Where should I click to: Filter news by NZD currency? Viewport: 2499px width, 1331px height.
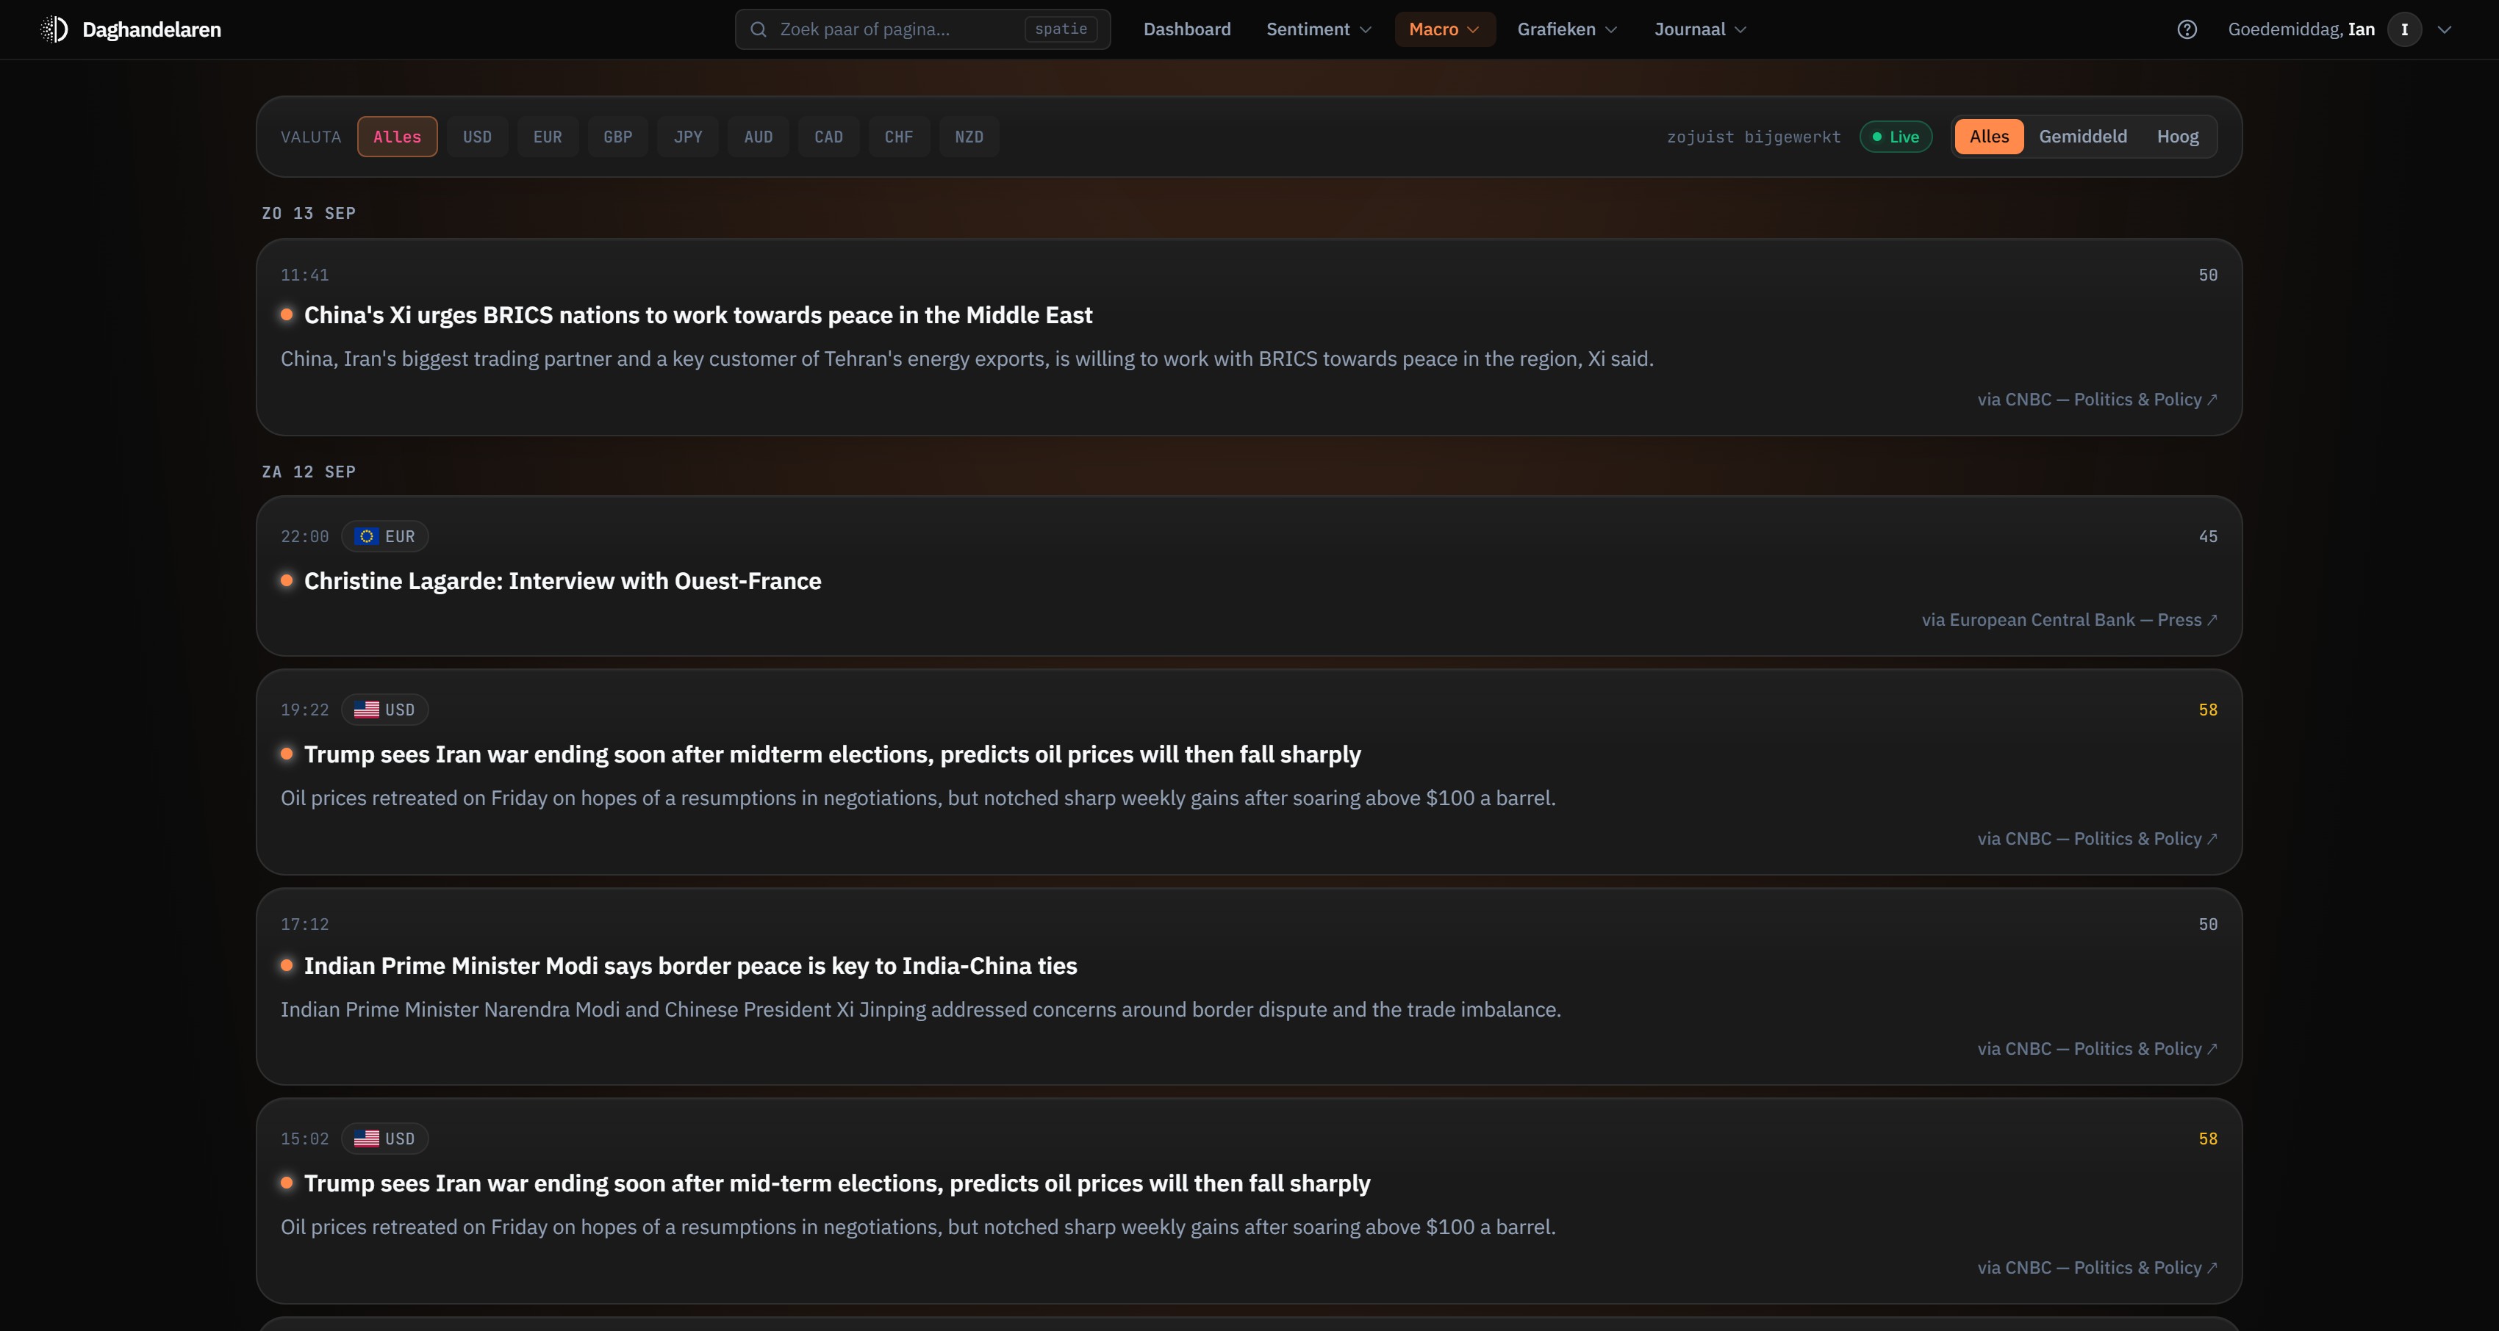tap(969, 137)
